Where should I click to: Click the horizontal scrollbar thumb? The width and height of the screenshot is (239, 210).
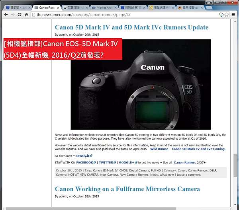91,209
